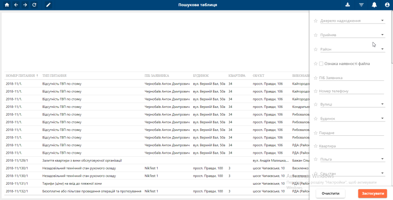This screenshot has width=393, height=200.
Task: Click the refresh page icon
Action: coord(34,5)
